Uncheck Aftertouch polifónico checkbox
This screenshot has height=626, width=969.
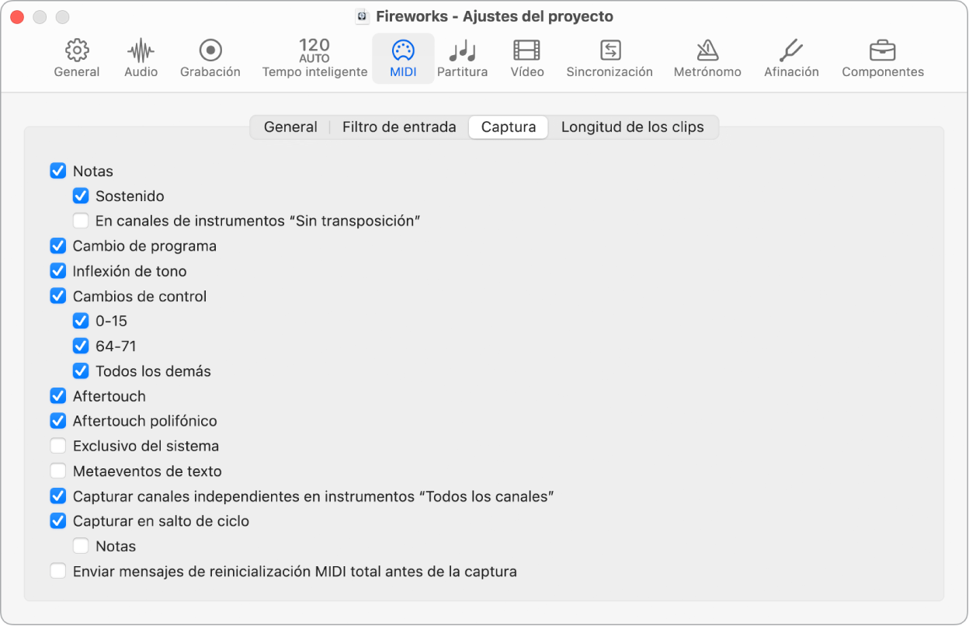(x=58, y=421)
